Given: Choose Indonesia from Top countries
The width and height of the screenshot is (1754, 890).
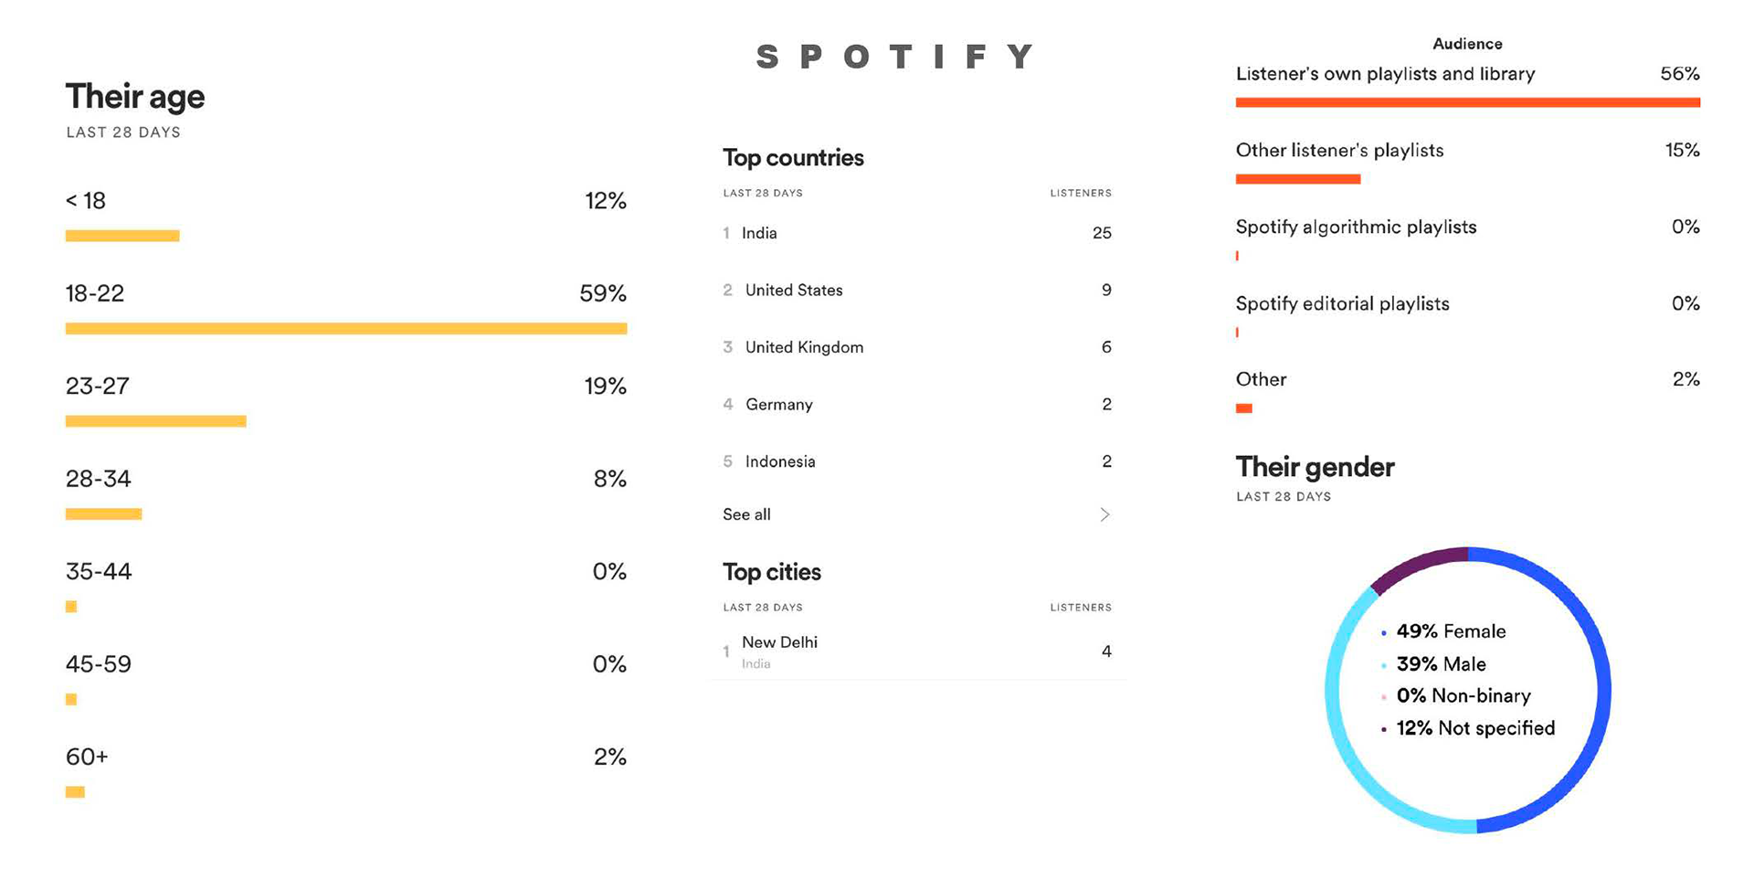Looking at the screenshot, I should 780,461.
